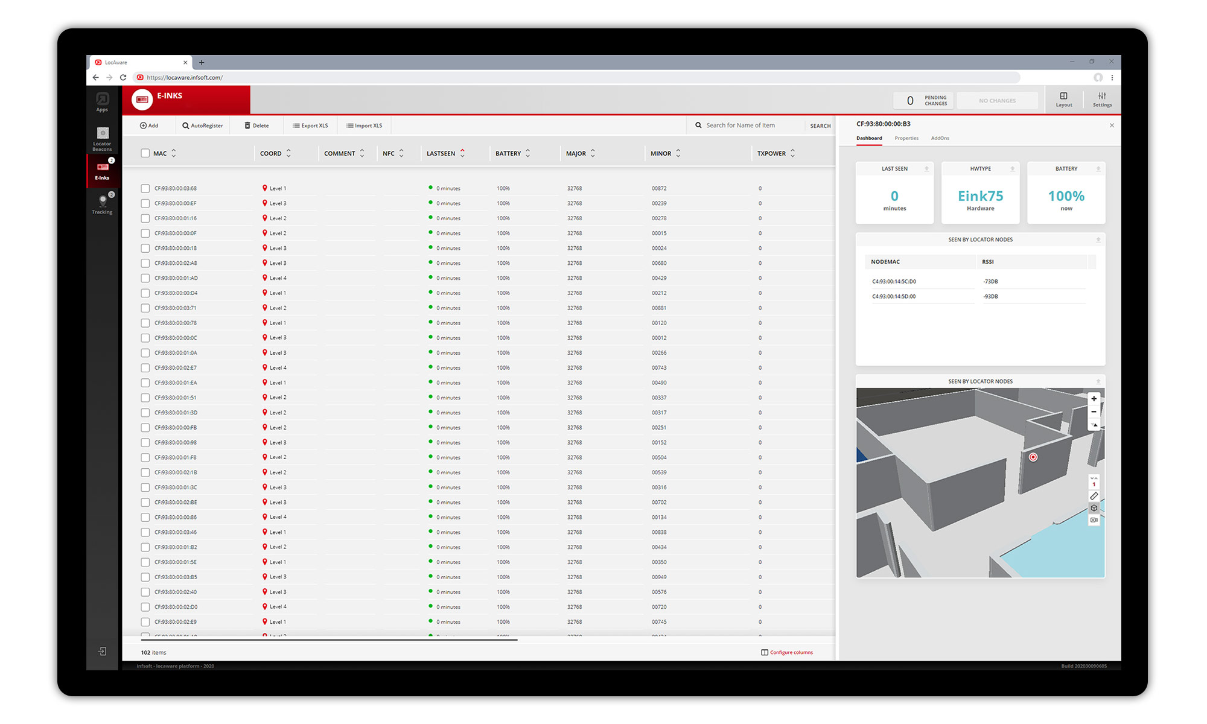The width and height of the screenshot is (1207, 724).
Task: Sort entries by the MINOR column
Action: click(x=678, y=153)
